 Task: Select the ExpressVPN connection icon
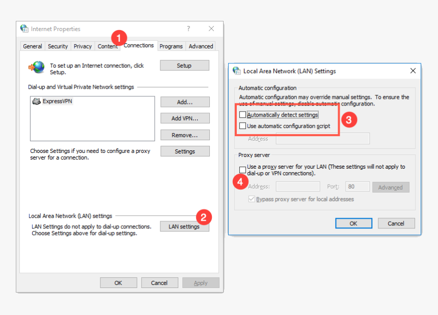tap(37, 101)
